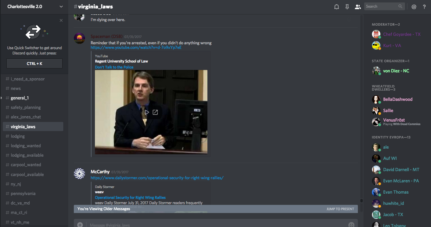Expand Charlottesville 2.0 server dropdown menu
The width and height of the screenshot is (431, 227).
(x=61, y=7)
